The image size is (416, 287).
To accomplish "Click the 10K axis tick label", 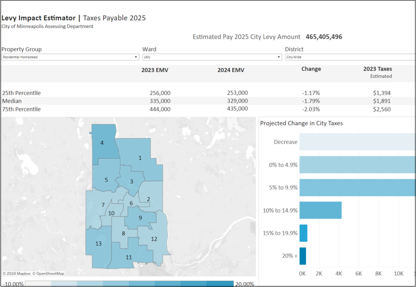I will (399, 274).
